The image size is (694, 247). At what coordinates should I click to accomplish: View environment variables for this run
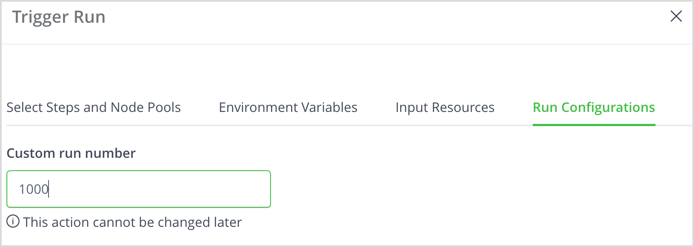(x=288, y=107)
